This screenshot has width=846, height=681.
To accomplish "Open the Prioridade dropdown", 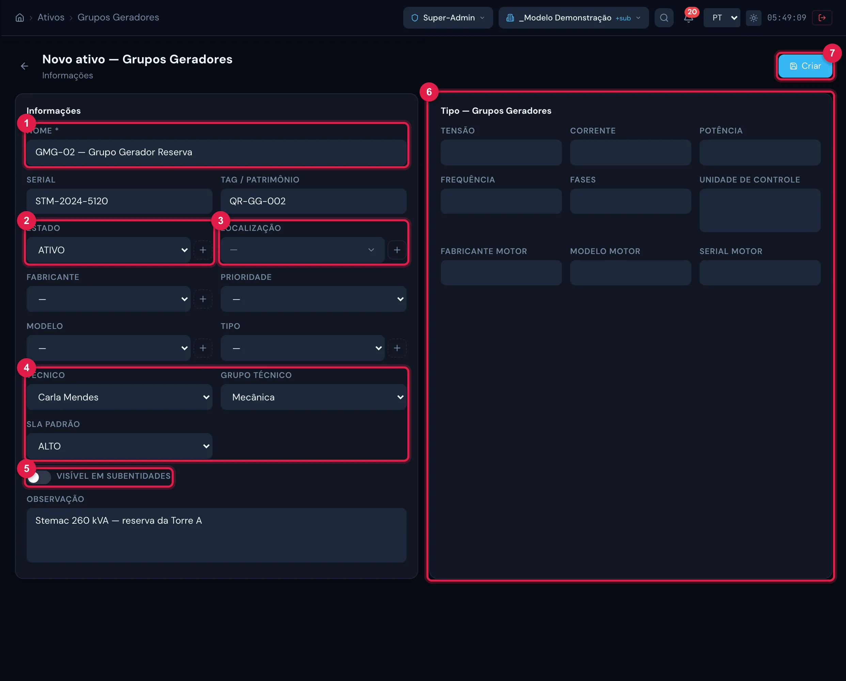I will (314, 299).
